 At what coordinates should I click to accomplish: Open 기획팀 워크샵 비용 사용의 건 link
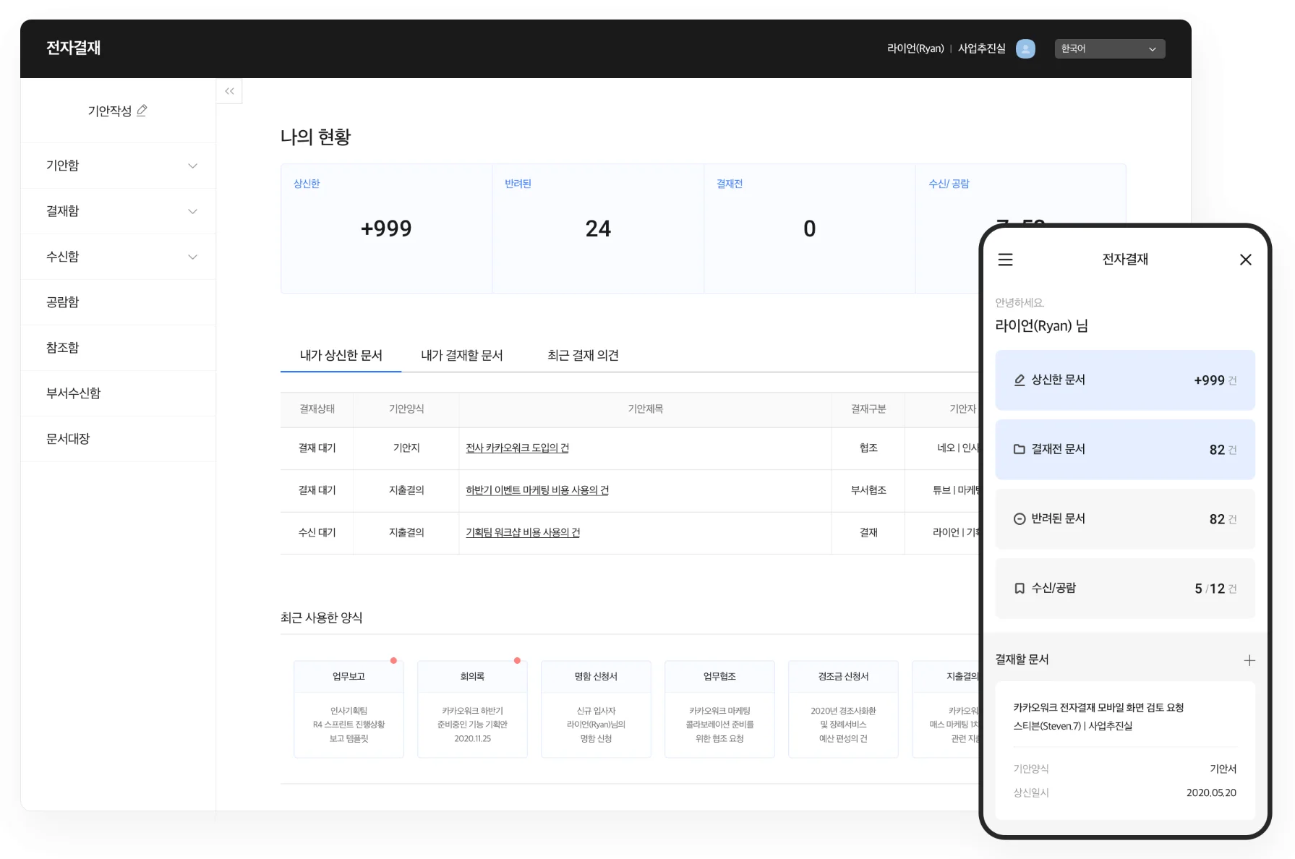(523, 533)
